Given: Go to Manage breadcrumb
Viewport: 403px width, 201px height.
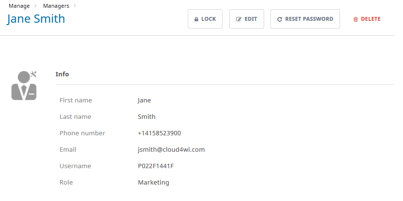Looking at the screenshot, I should (x=19, y=6).
